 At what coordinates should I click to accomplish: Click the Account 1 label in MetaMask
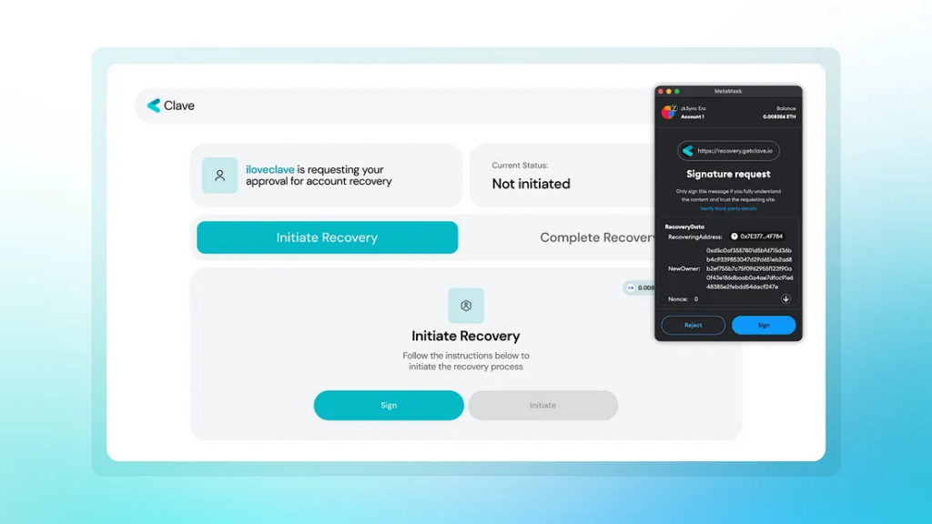693,117
